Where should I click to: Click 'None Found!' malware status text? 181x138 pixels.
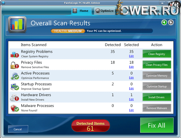29,111
